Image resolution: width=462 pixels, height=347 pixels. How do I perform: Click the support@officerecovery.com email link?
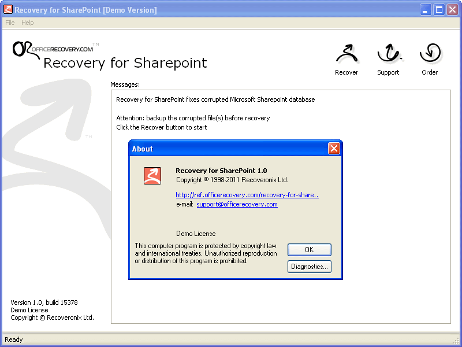[237, 204]
